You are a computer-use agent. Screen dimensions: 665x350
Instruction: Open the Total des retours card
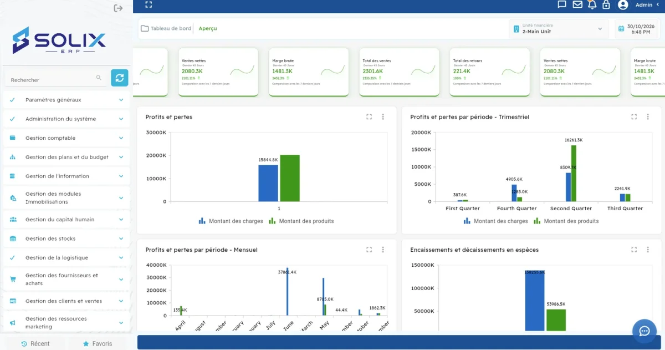click(x=490, y=72)
